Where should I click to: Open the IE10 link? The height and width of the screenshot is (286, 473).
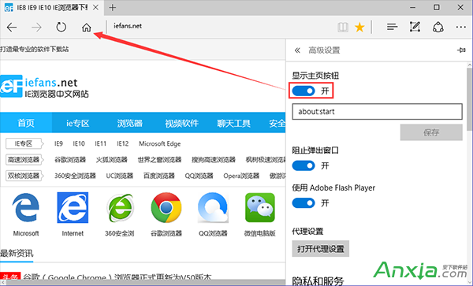click(x=79, y=143)
